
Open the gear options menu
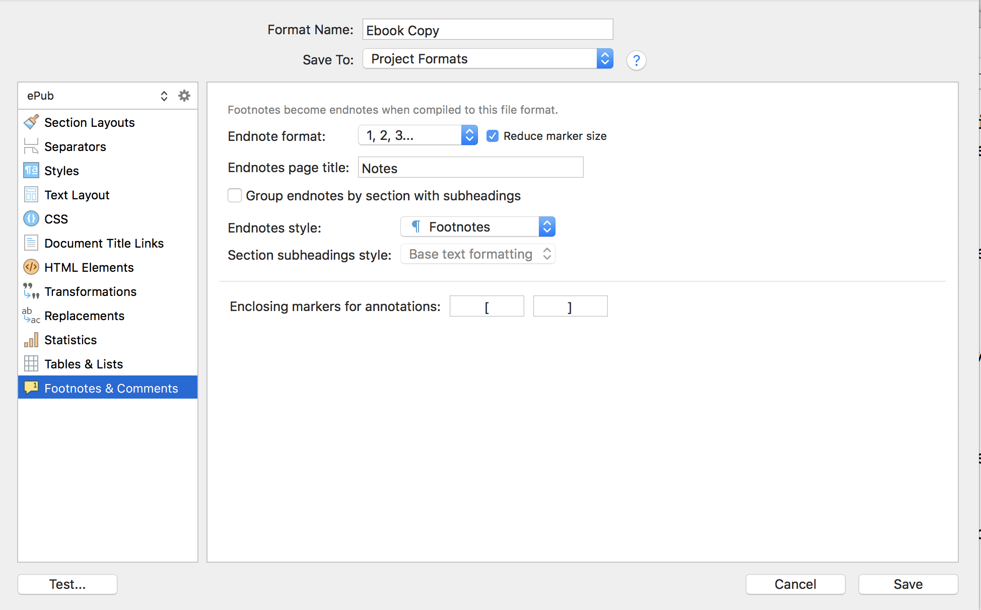pyautogui.click(x=184, y=96)
